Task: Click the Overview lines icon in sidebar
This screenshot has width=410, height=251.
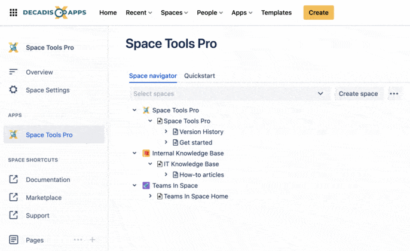Action: 13,72
